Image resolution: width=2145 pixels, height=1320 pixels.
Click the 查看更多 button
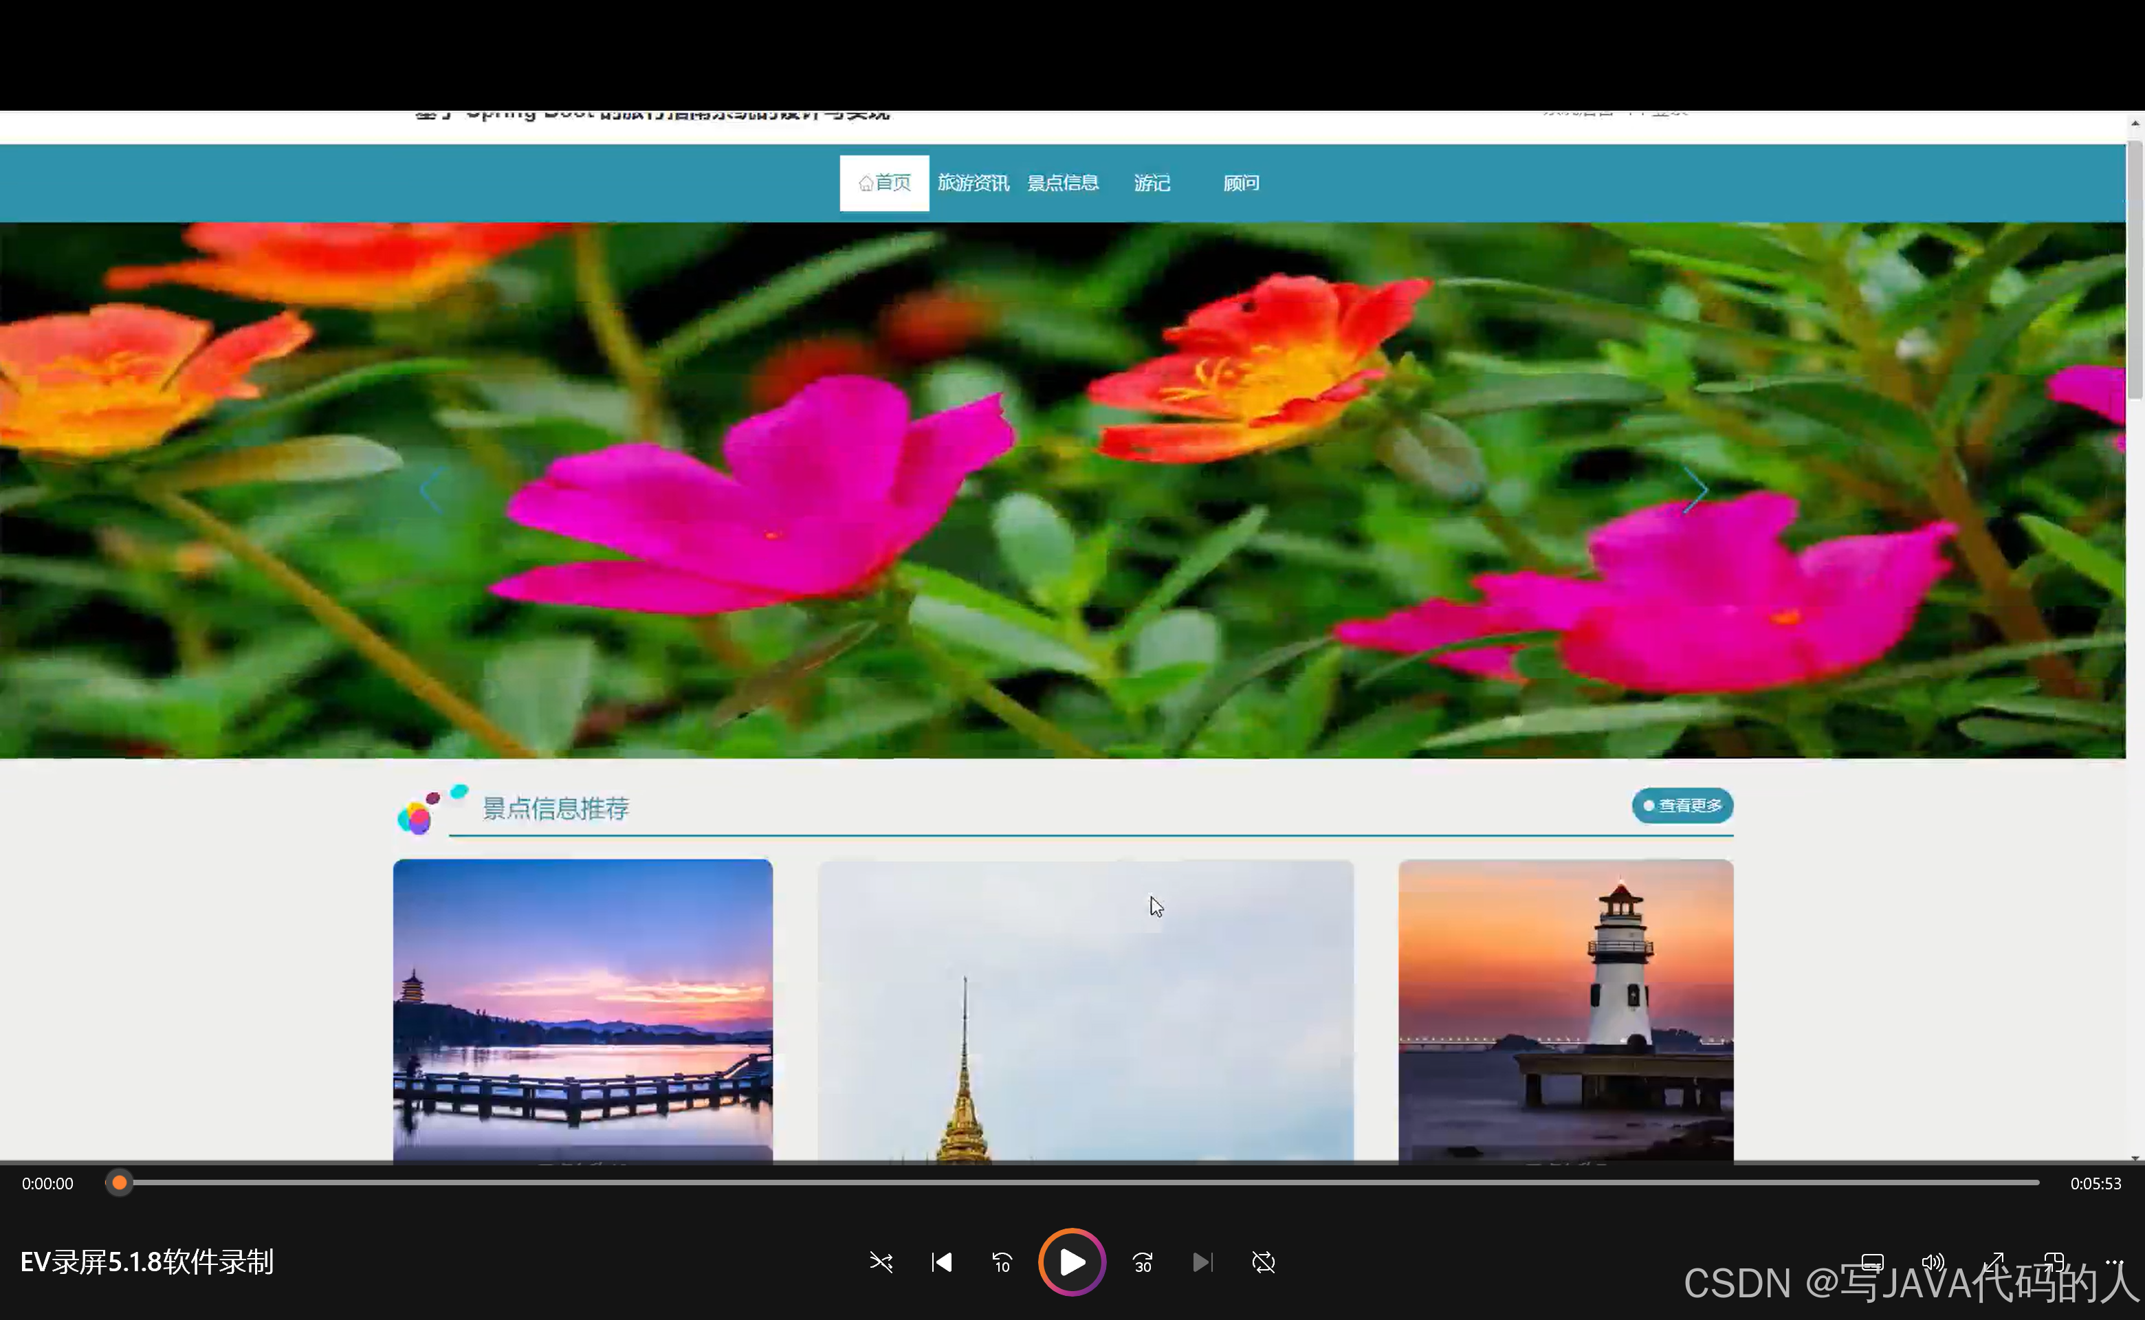1682,806
